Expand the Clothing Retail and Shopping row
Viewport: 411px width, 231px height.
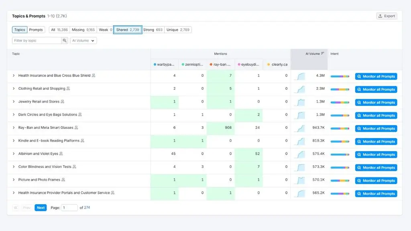point(14,89)
